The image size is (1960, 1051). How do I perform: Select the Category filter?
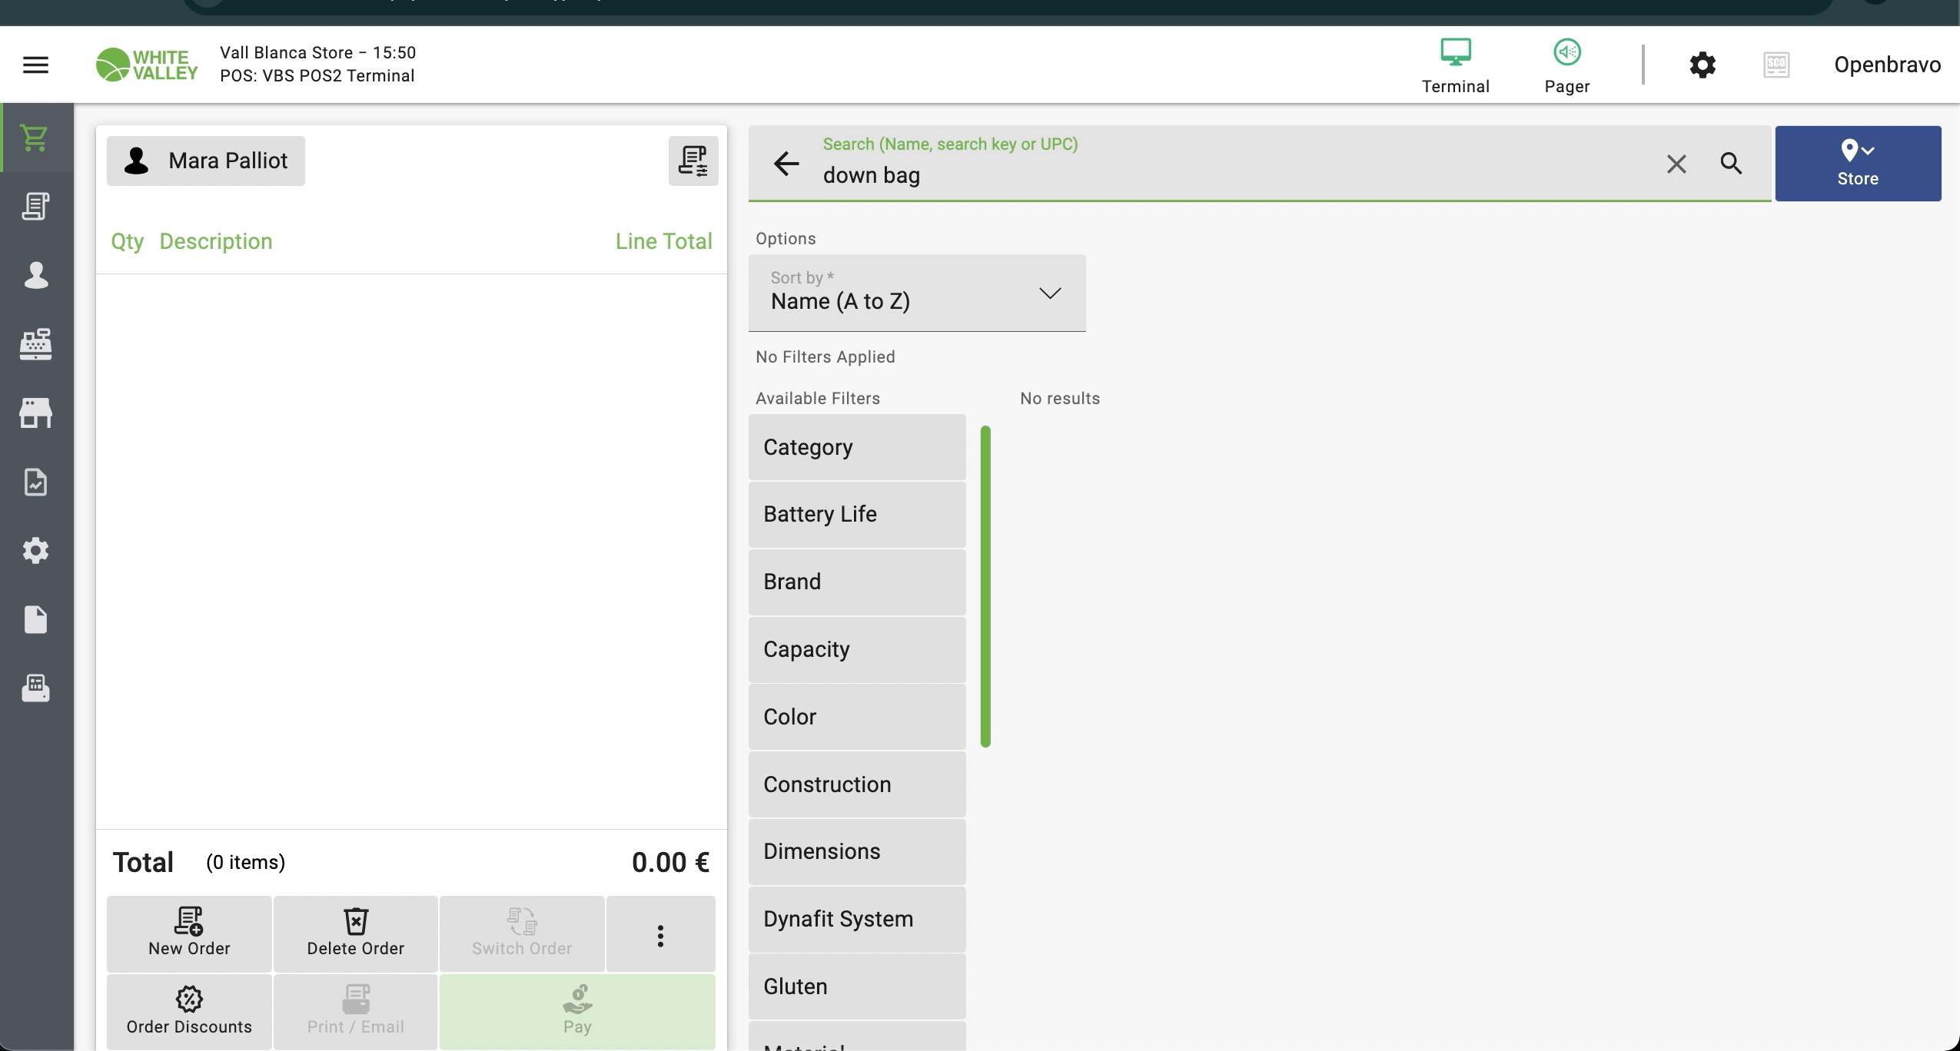[856, 448]
